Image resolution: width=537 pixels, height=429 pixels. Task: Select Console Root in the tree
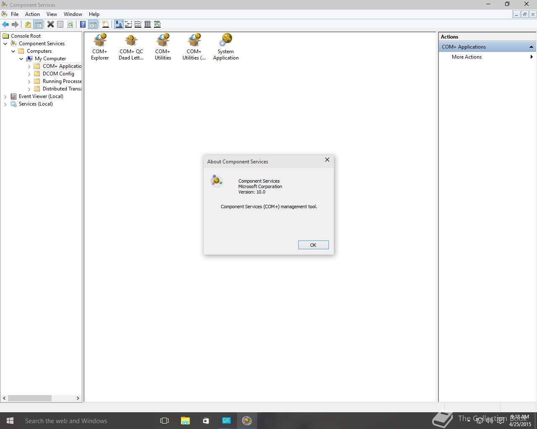(x=26, y=36)
